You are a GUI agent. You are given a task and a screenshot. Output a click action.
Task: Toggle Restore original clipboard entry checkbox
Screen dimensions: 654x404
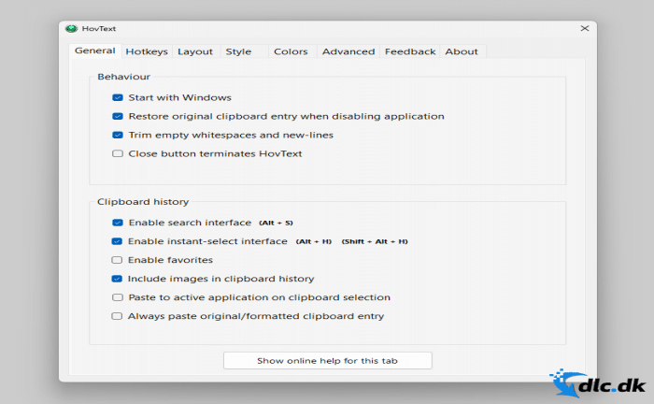[x=118, y=117]
